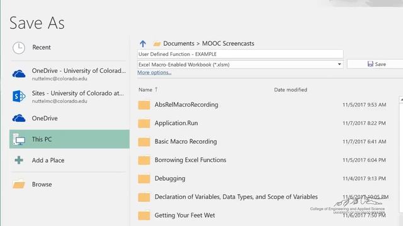
Task: Click the date 11/5/2017 9:53 AM
Action: pyautogui.click(x=364, y=105)
